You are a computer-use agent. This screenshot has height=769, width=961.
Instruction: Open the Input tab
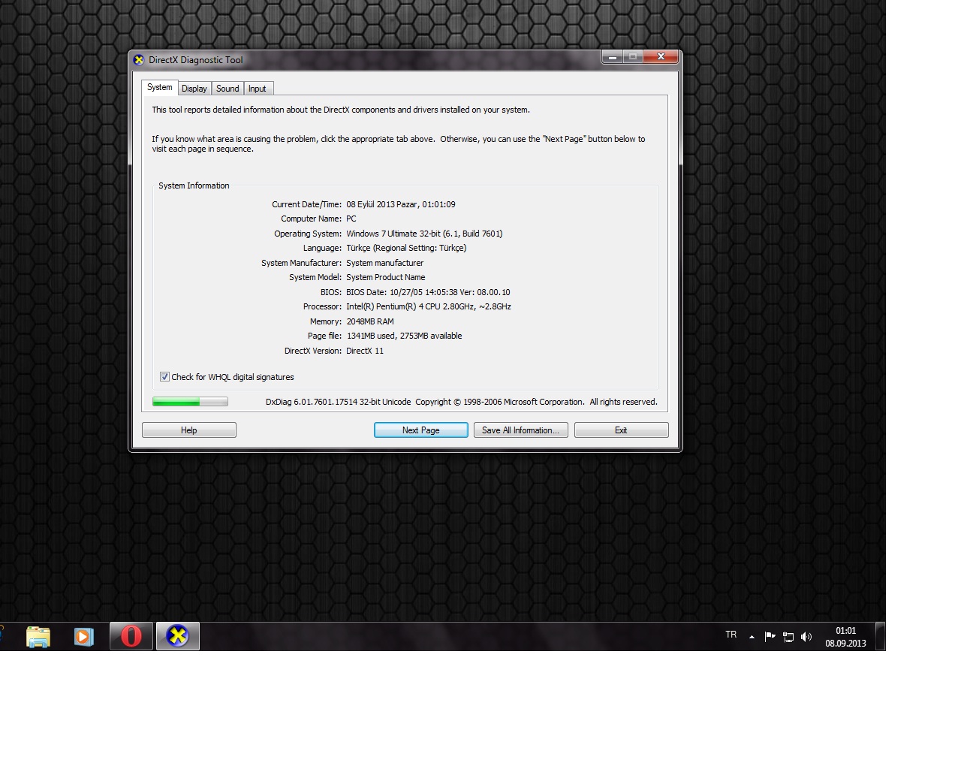pos(258,89)
